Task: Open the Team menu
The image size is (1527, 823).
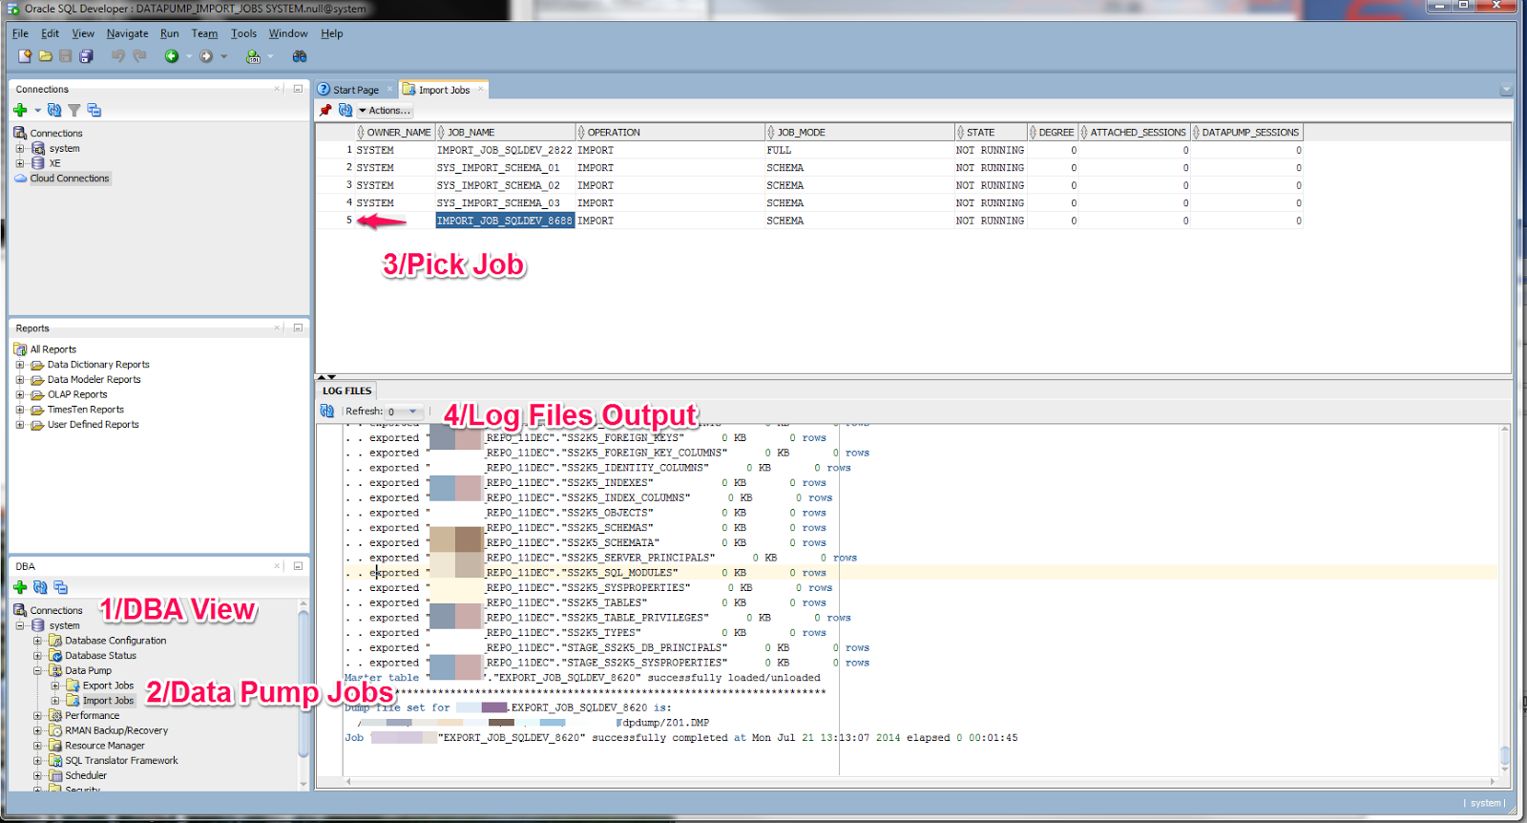Action: coord(204,33)
